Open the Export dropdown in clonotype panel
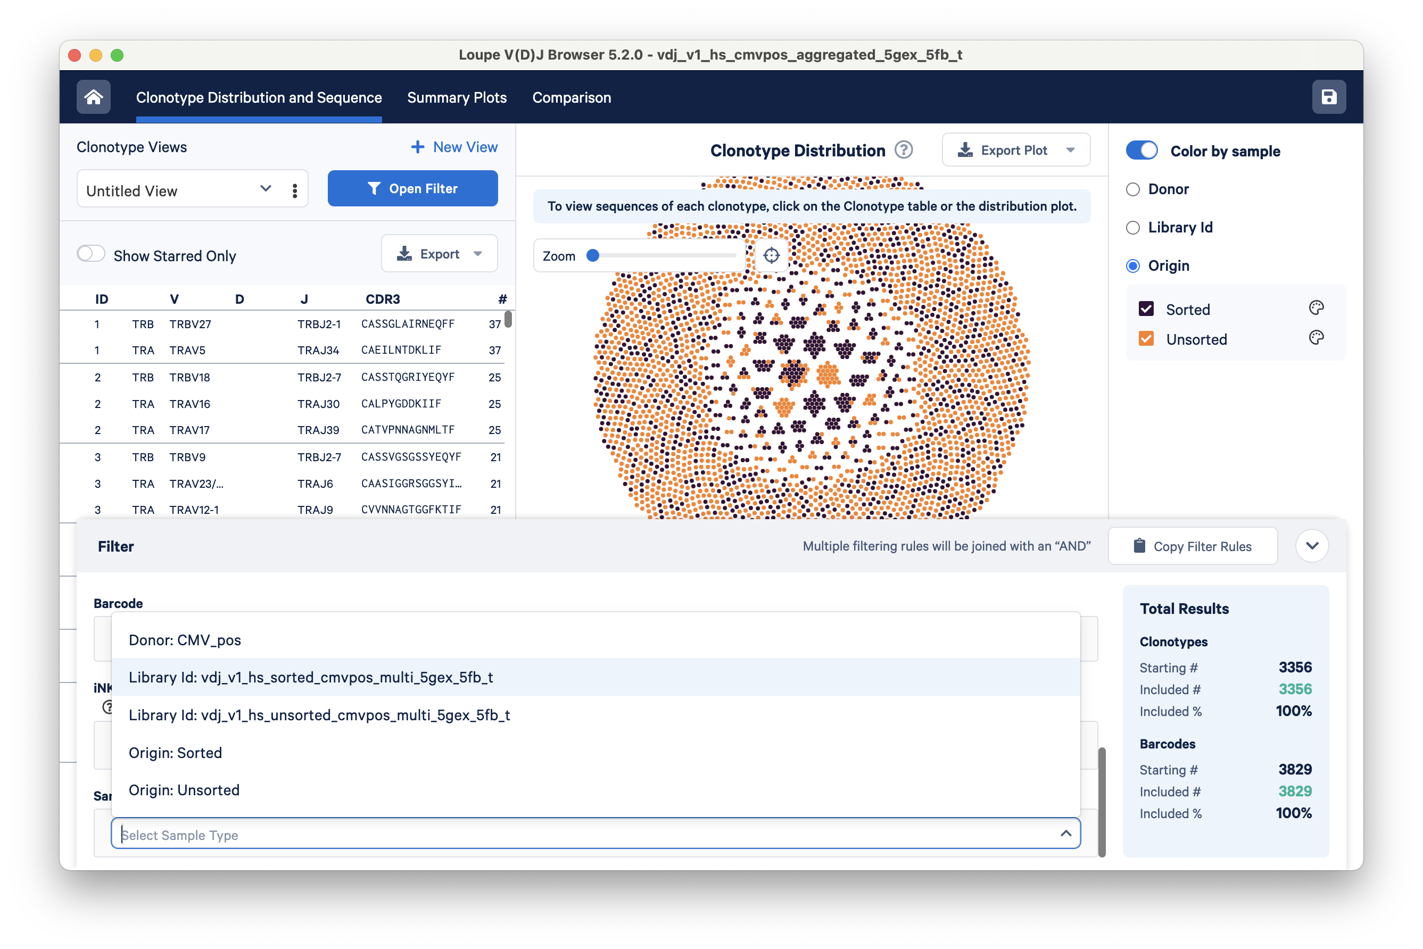This screenshot has width=1423, height=949. click(x=439, y=254)
